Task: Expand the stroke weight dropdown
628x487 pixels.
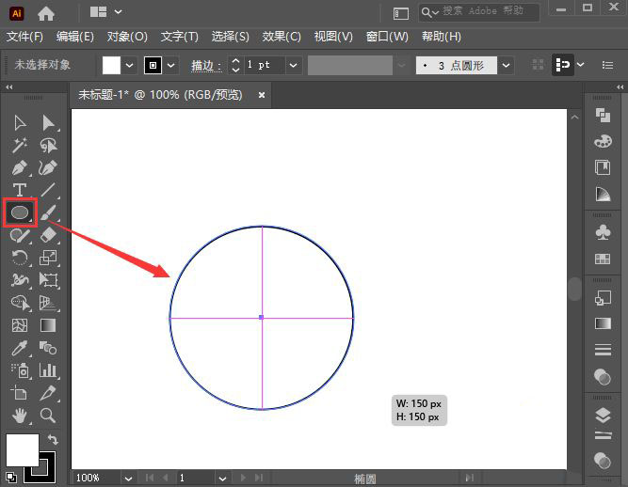Action: tap(293, 65)
